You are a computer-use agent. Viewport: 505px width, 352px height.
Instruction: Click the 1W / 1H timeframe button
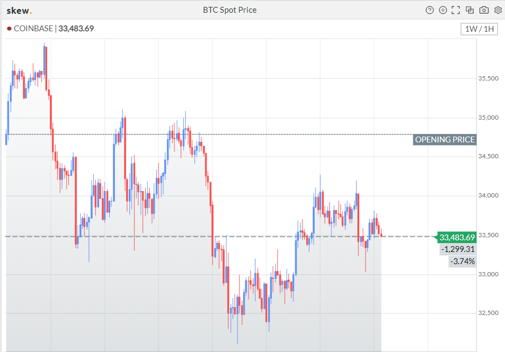coord(479,29)
